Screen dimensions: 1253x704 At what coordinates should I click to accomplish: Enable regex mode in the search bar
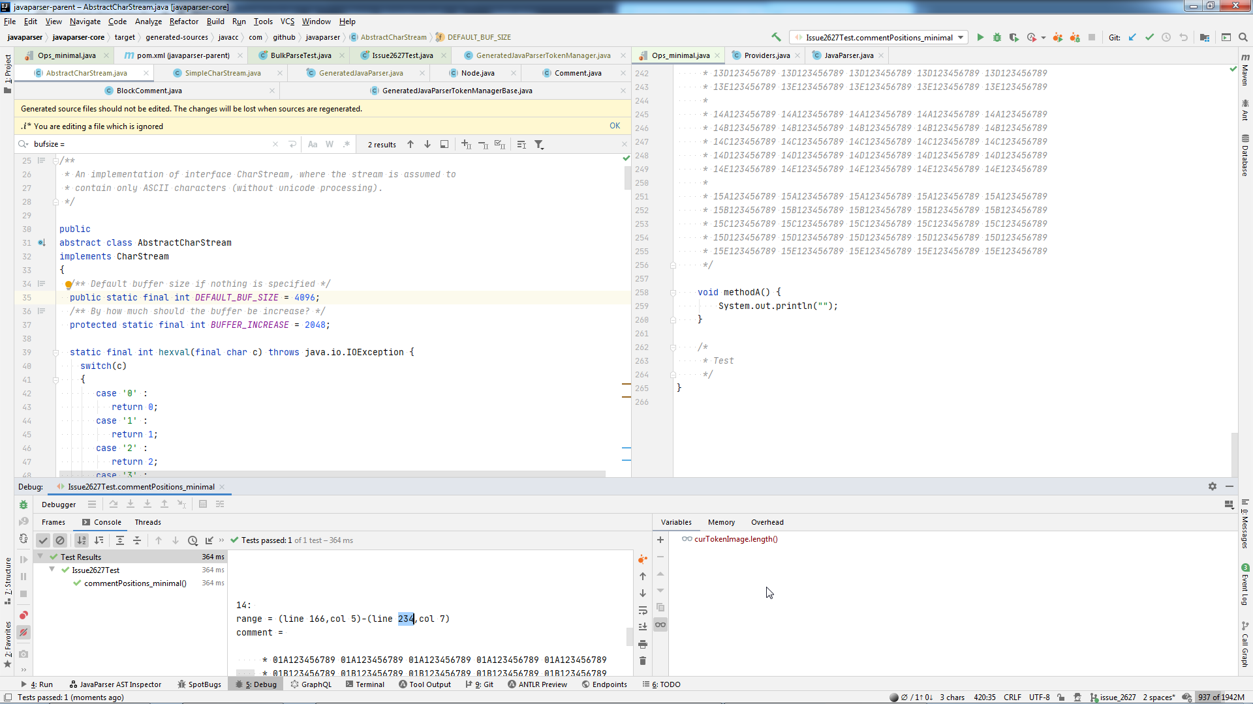click(347, 144)
